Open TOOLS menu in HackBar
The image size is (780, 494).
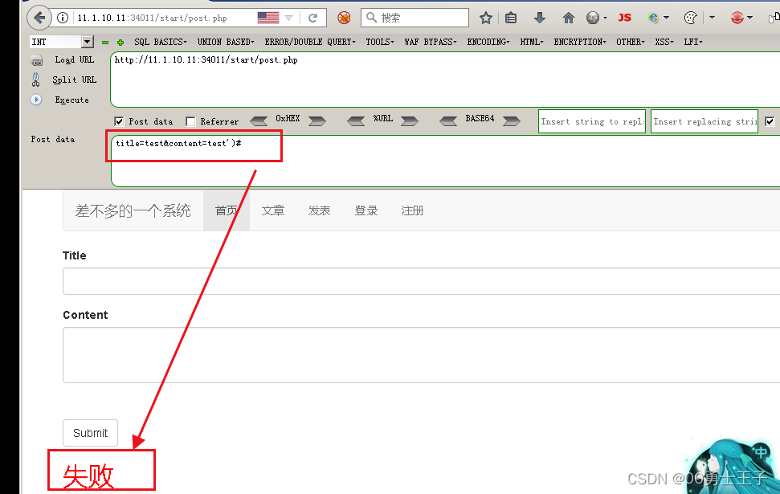pyautogui.click(x=379, y=42)
